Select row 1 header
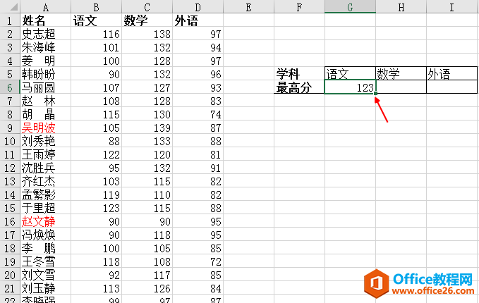 point(10,20)
